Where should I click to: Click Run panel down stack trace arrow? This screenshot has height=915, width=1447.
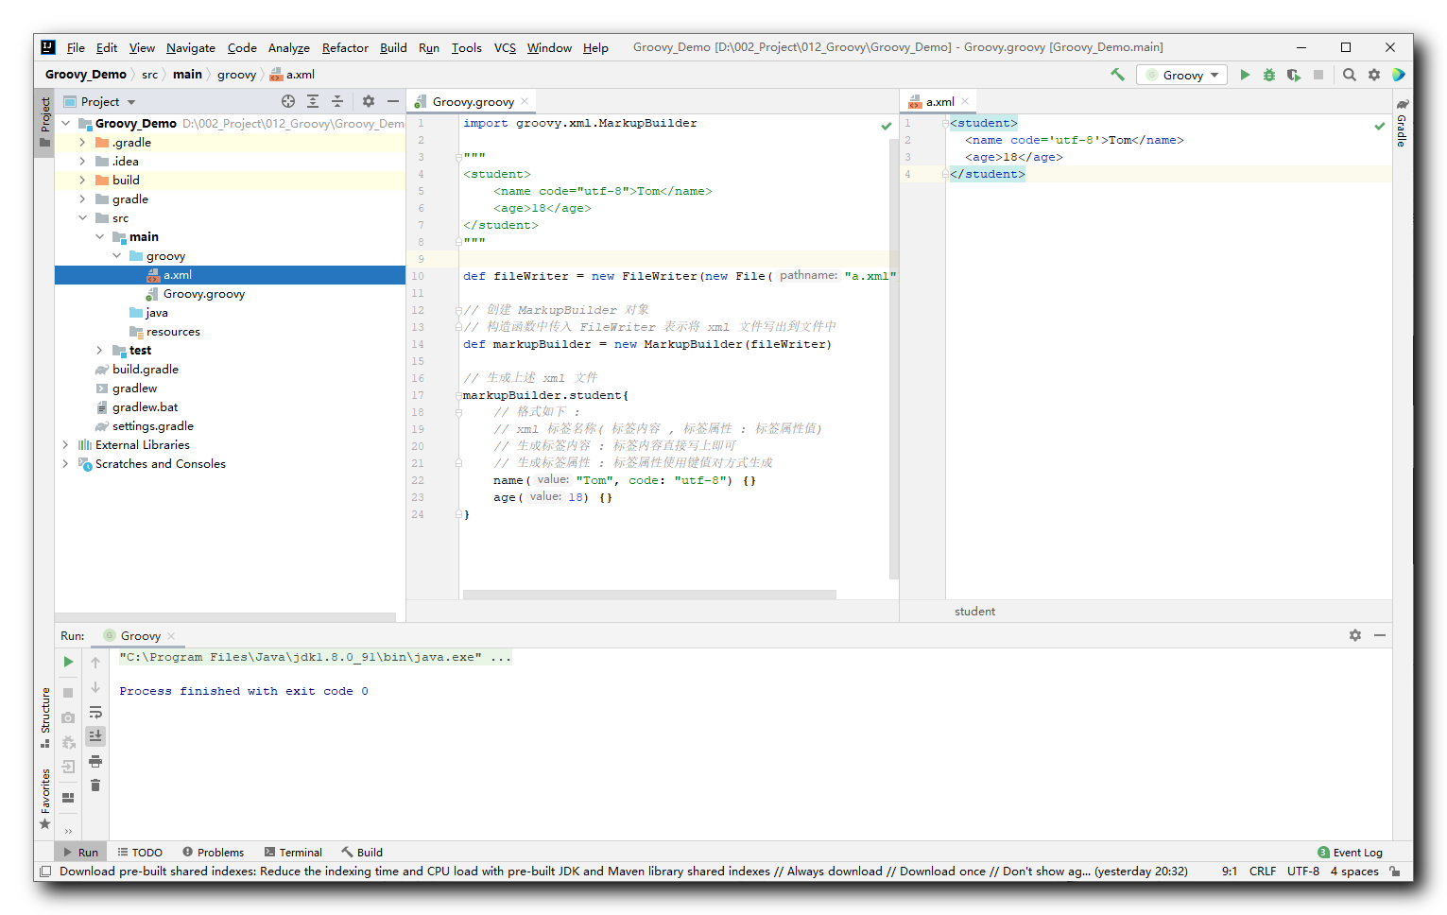(95, 687)
